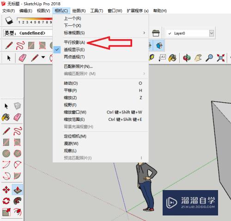The height and width of the screenshot is (221, 231).
Task: Click the house view icon near Layer0
Action: [x=156, y=33]
